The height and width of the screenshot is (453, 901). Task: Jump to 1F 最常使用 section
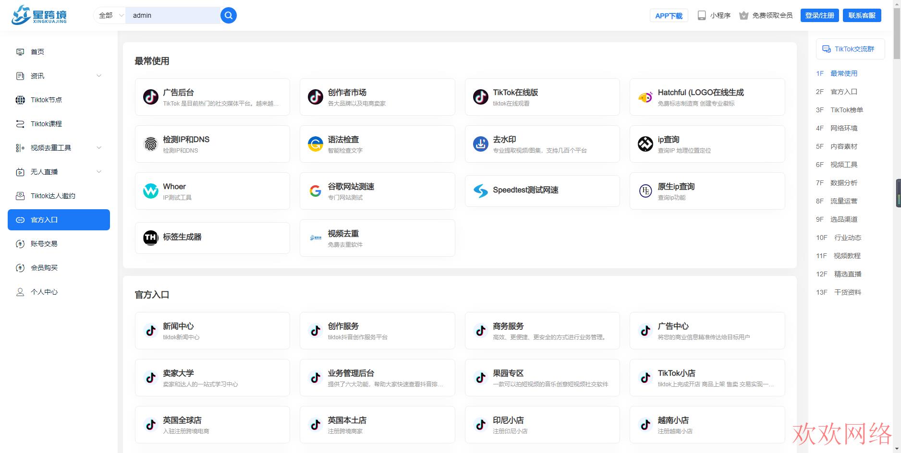(x=837, y=73)
